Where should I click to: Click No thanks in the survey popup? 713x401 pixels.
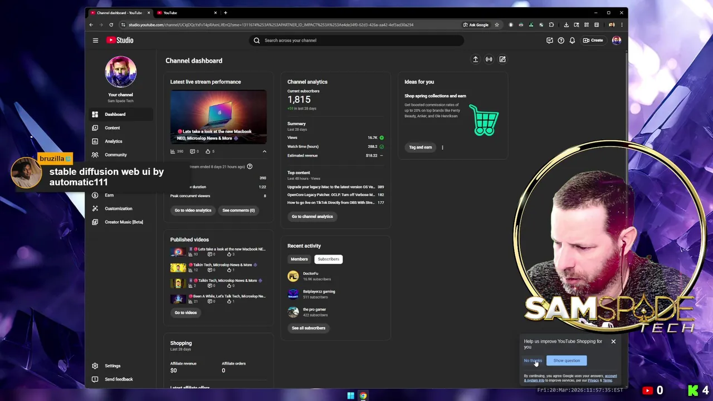[532, 360]
